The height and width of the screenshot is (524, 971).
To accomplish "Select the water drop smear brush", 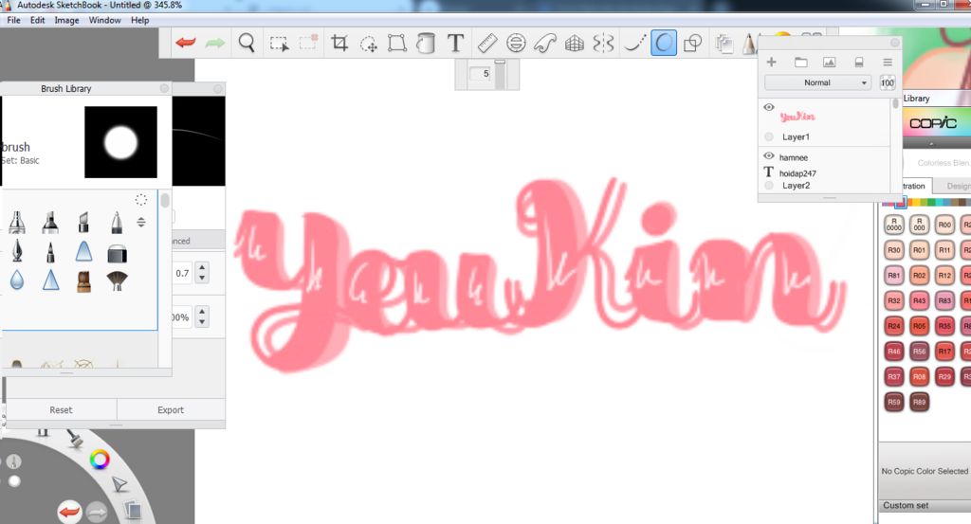I will click(17, 280).
